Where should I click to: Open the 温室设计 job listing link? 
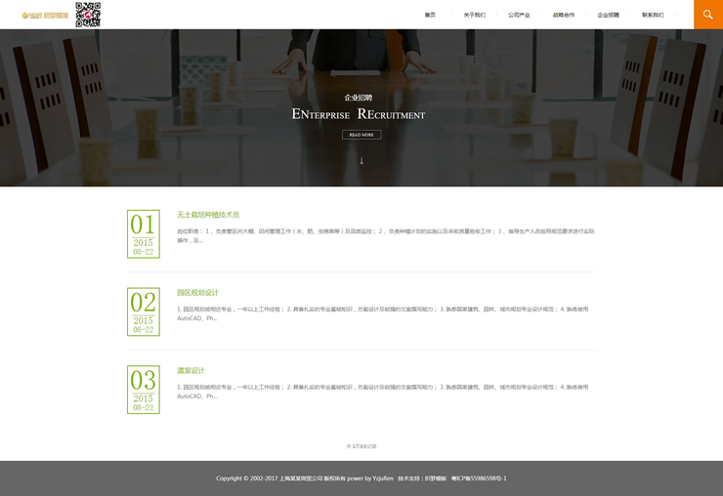[191, 371]
